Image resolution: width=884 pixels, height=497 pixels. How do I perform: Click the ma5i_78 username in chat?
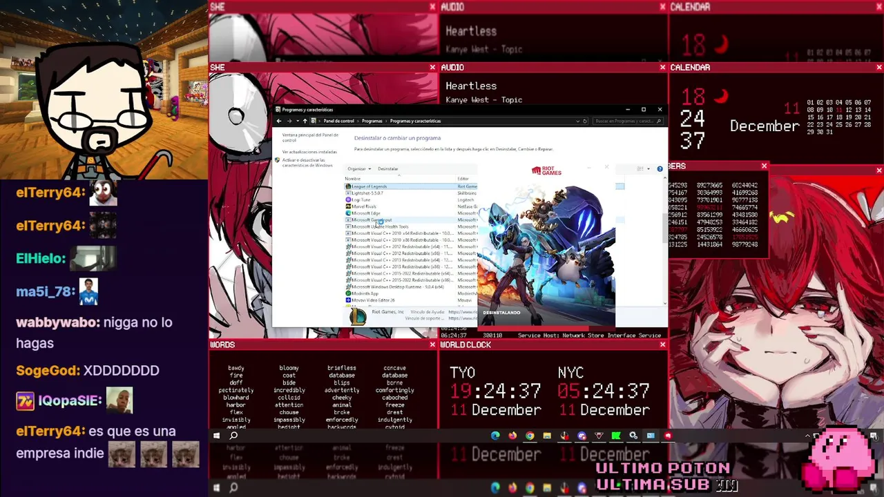coord(45,291)
